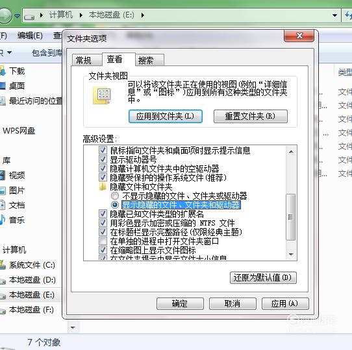Open the back button history dropdown arrow
Viewport: 352px width, 350px height.
click(17, 16)
